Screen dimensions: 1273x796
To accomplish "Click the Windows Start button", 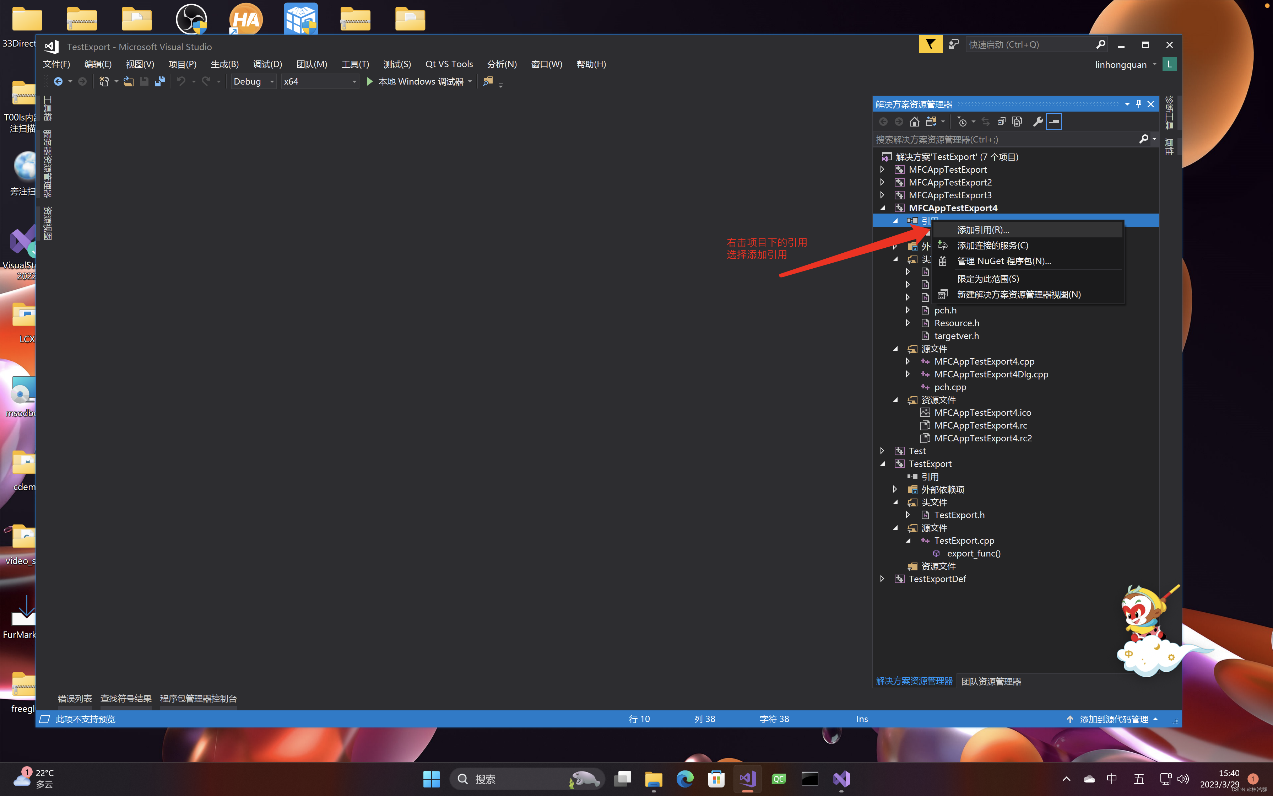I will click(431, 779).
